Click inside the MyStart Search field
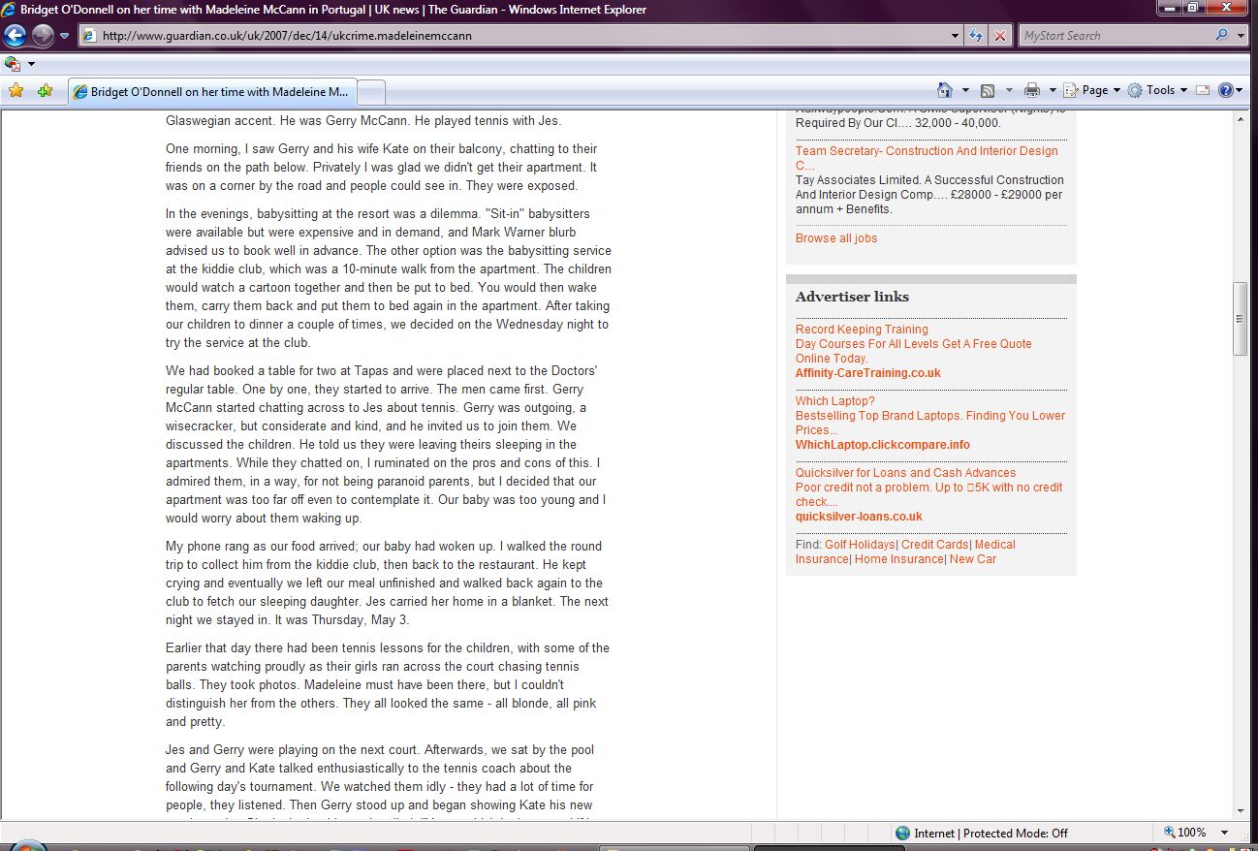 coord(1115,36)
